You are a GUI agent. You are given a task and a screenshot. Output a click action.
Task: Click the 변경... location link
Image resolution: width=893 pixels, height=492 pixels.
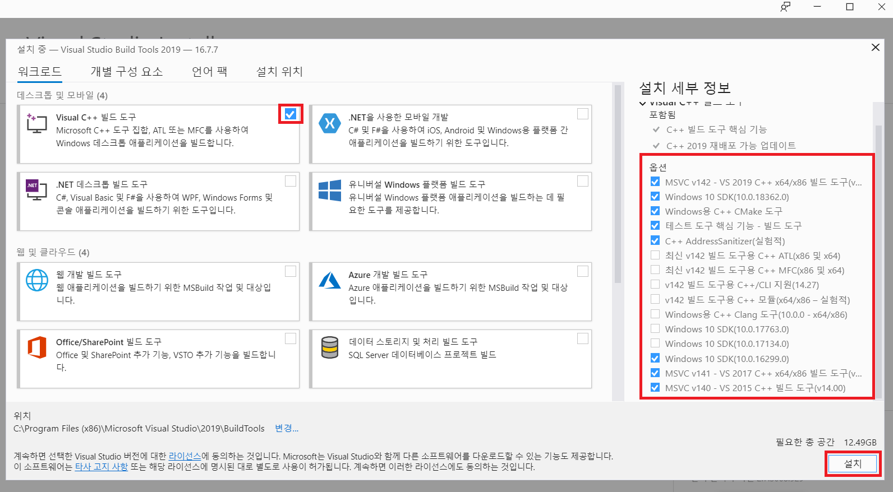[x=287, y=428]
